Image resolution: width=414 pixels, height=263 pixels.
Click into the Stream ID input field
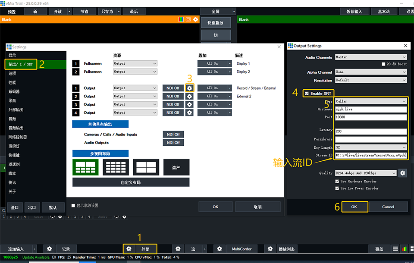[x=370, y=155]
